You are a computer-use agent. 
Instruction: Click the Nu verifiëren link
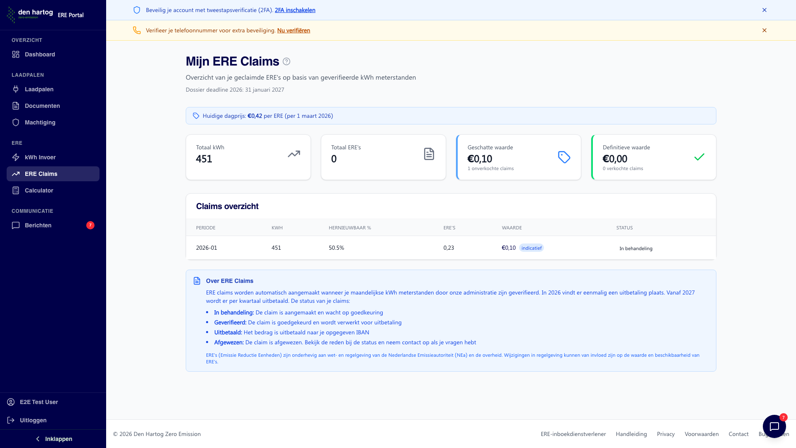(x=294, y=30)
